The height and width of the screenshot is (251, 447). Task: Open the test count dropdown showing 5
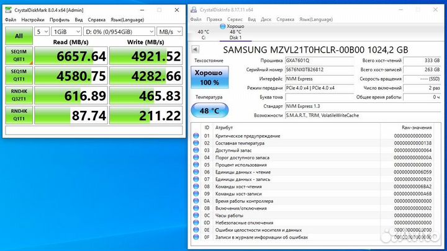42,32
